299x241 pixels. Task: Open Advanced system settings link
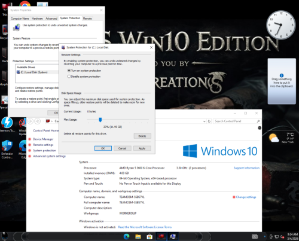(x=49, y=156)
